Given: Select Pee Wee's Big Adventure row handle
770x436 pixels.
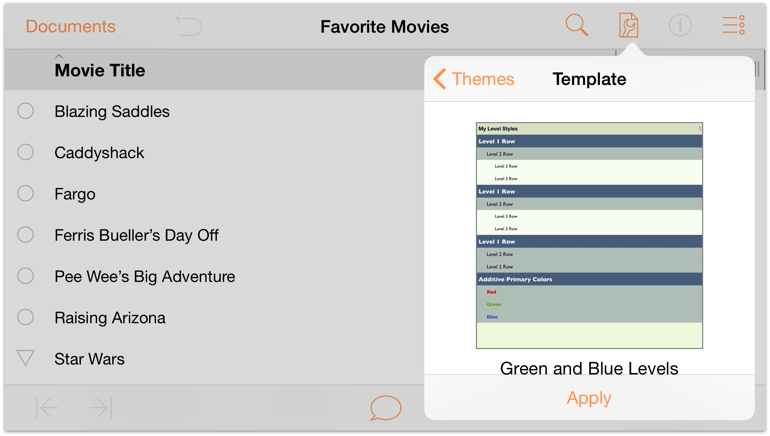Looking at the screenshot, I should [25, 276].
